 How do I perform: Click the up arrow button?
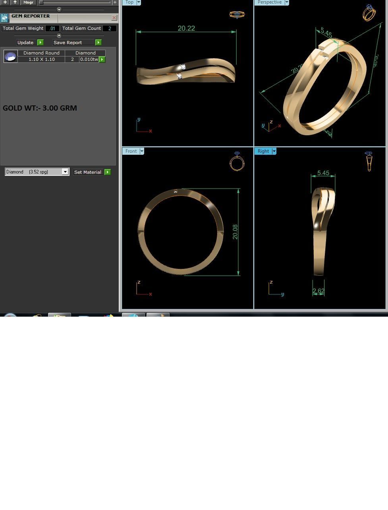pyautogui.click(x=15, y=2)
